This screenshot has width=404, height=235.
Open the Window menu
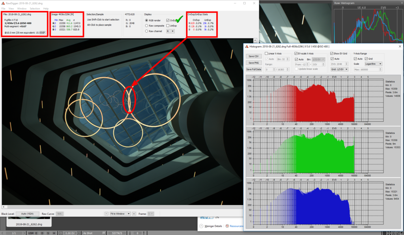point(22,8)
